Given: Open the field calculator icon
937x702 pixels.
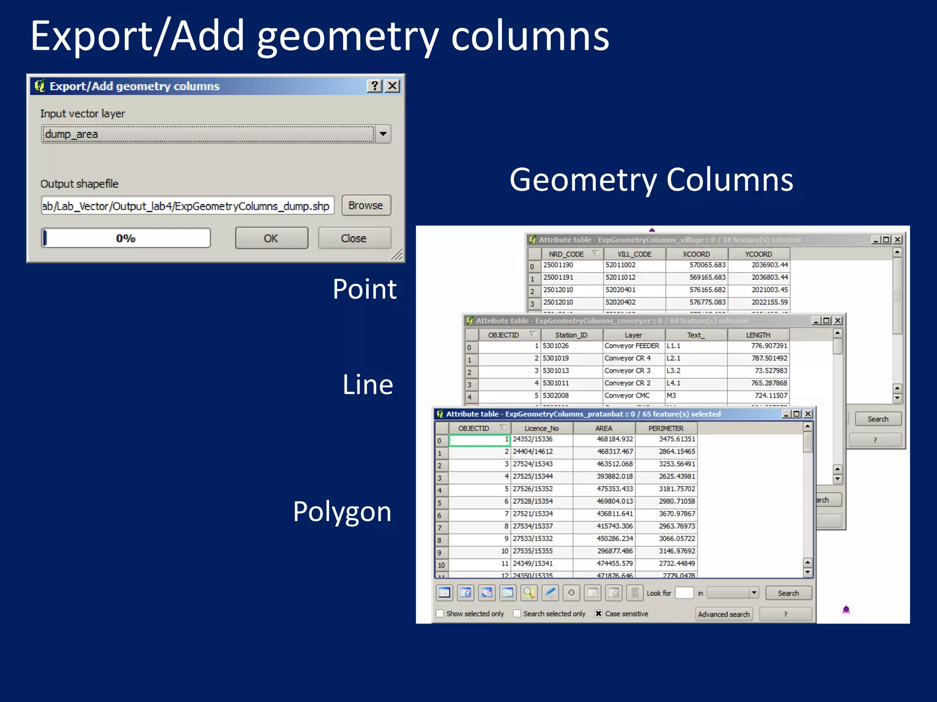Looking at the screenshot, I should click(635, 593).
